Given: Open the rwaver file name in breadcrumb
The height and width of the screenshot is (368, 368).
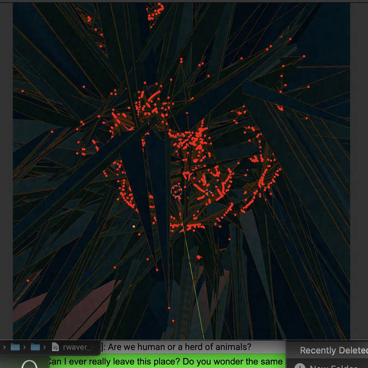Looking at the screenshot, I should [x=77, y=347].
